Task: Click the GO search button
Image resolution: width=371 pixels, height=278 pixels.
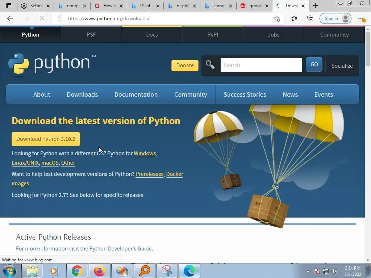Action: pos(314,64)
